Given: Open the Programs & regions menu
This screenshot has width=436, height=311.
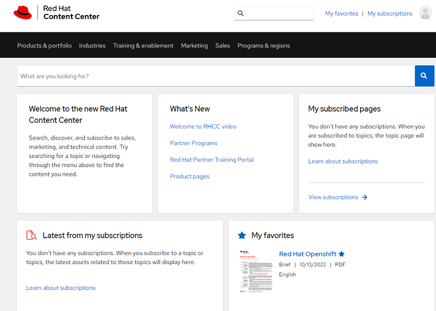Looking at the screenshot, I should click(x=264, y=46).
